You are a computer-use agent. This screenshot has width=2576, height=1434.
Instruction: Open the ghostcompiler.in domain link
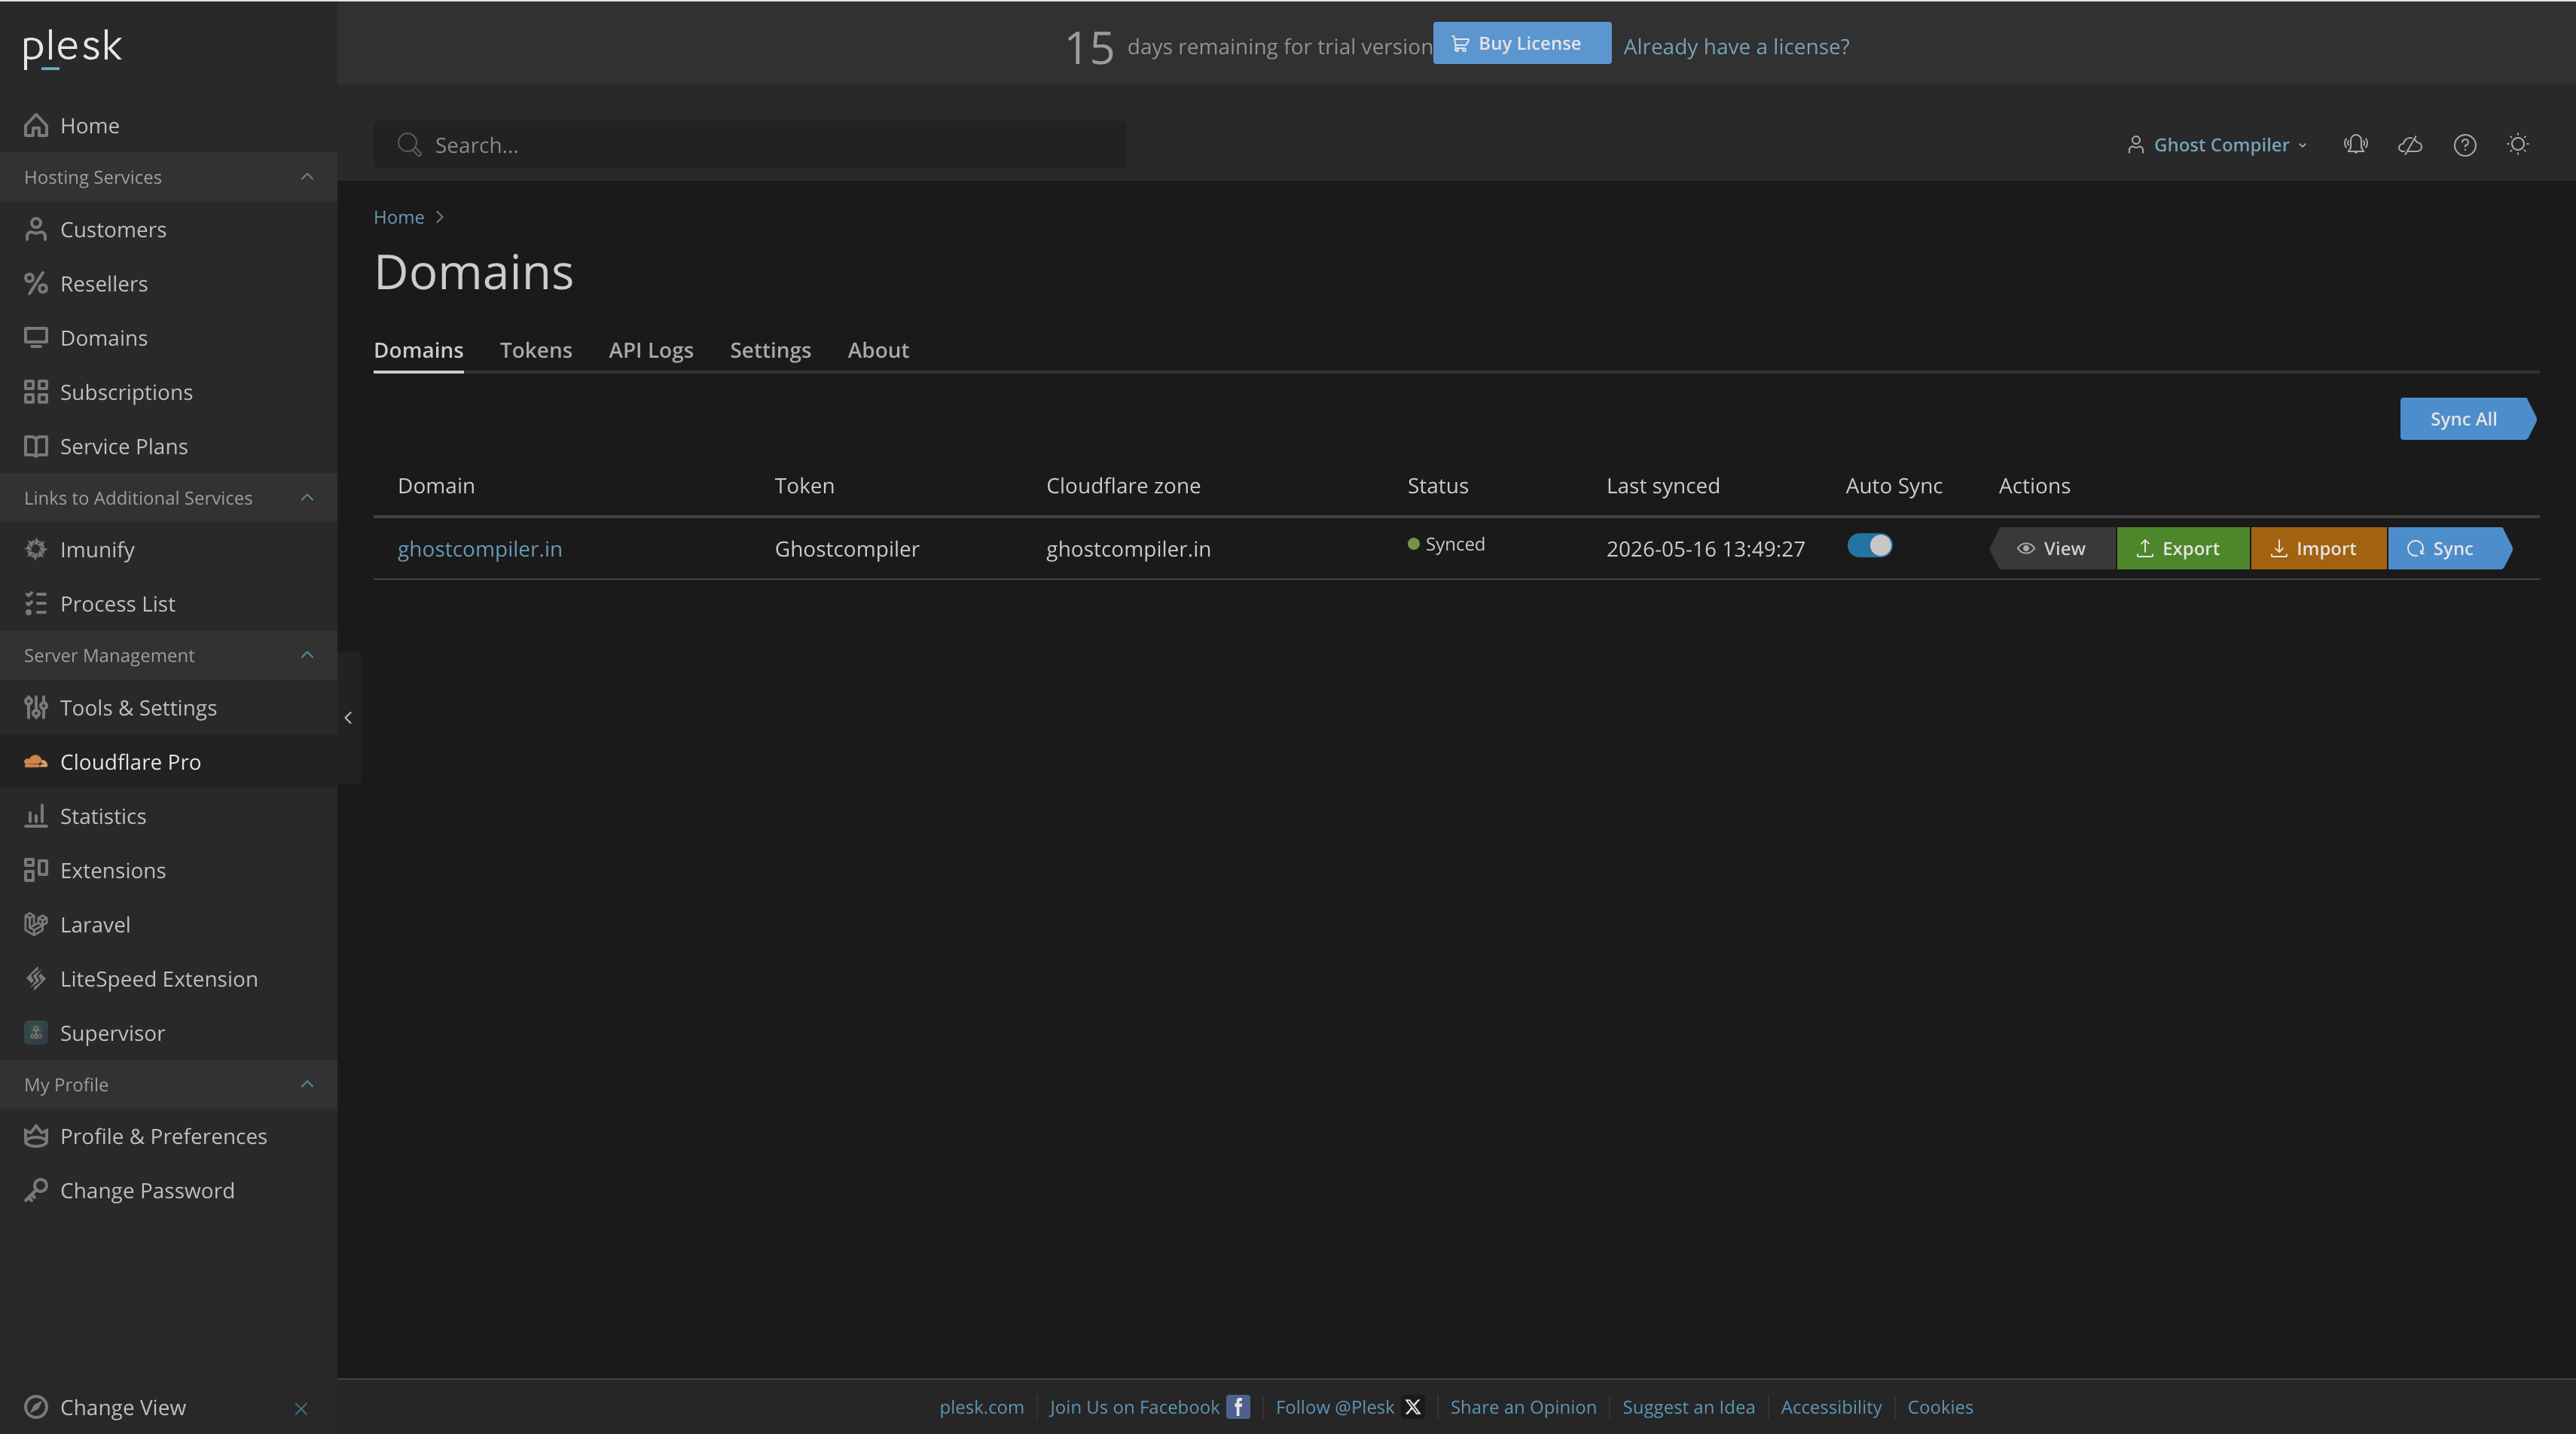480,548
